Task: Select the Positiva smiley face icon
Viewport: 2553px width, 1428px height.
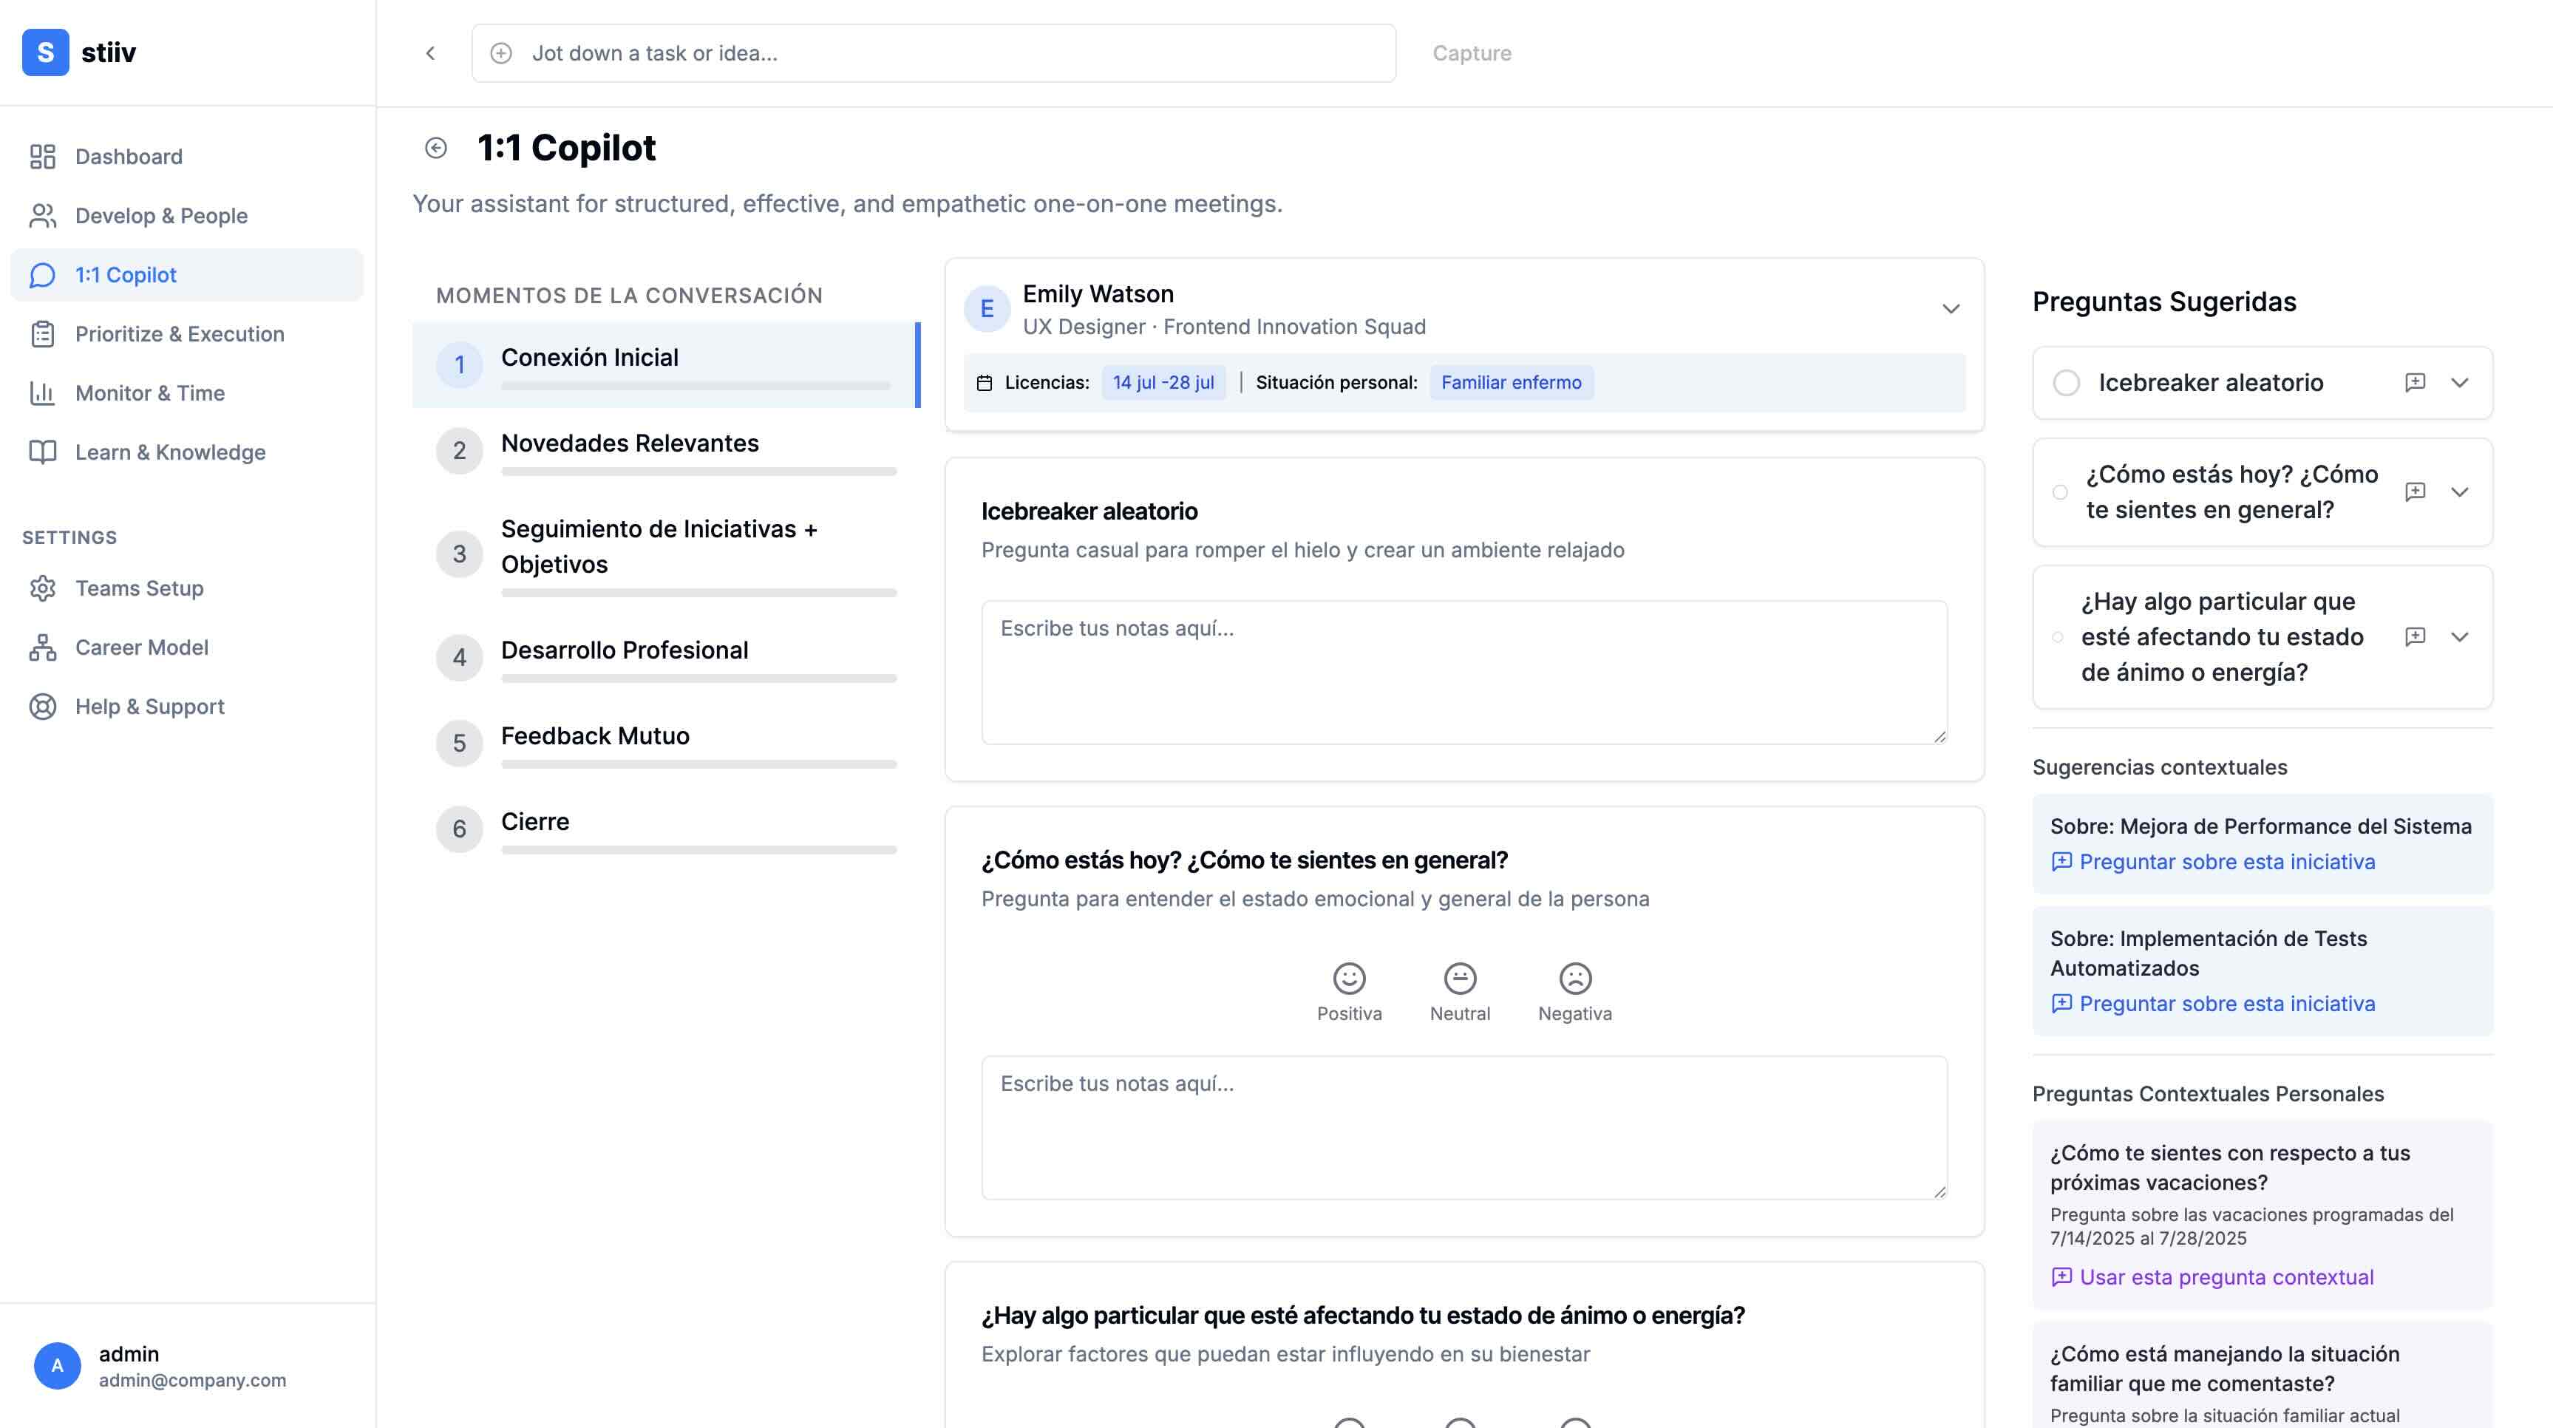Action: tap(1349, 979)
